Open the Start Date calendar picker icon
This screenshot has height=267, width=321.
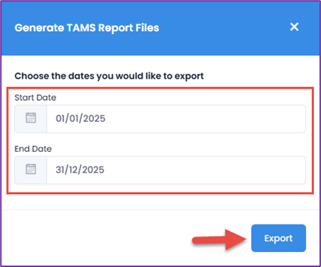pos(30,118)
